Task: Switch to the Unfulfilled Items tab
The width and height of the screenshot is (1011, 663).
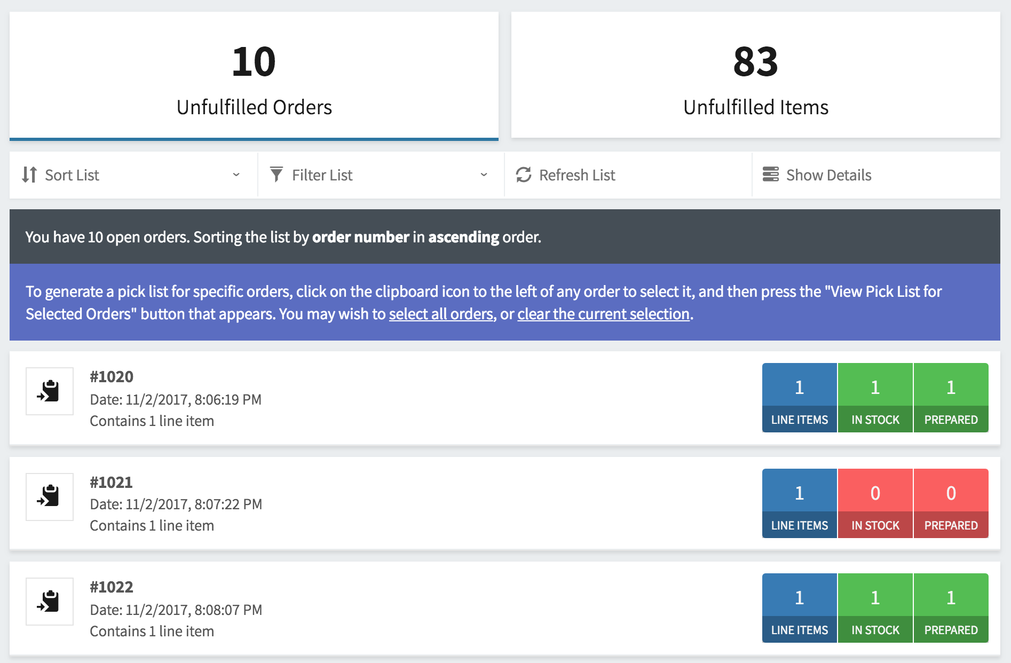Action: pos(756,75)
